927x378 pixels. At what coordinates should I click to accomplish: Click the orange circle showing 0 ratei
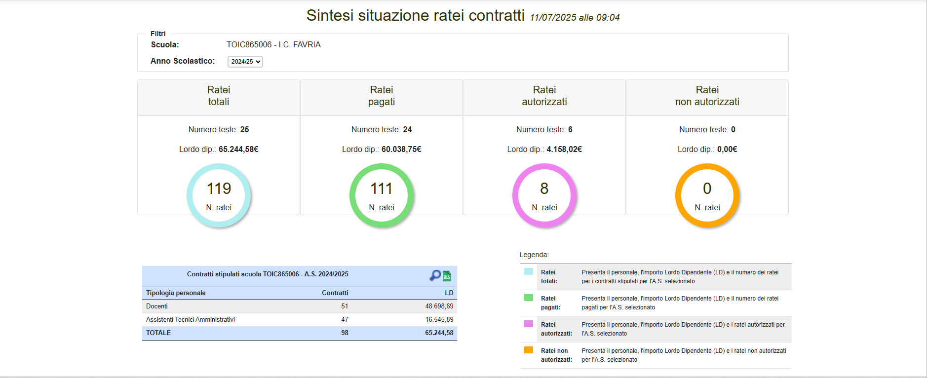tap(707, 195)
